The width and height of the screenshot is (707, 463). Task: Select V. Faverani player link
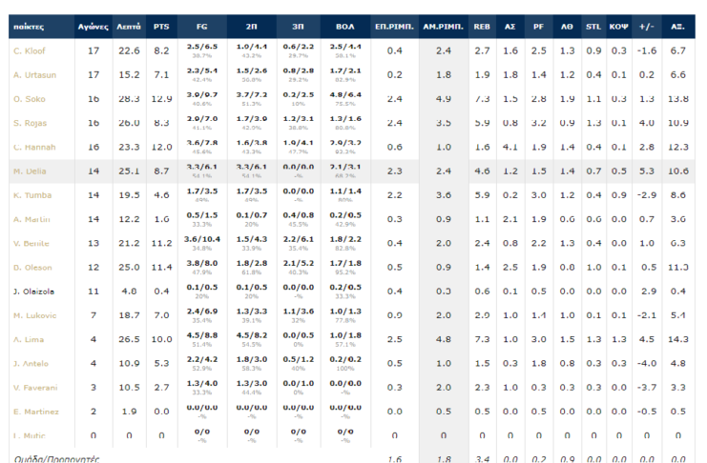click(x=34, y=388)
